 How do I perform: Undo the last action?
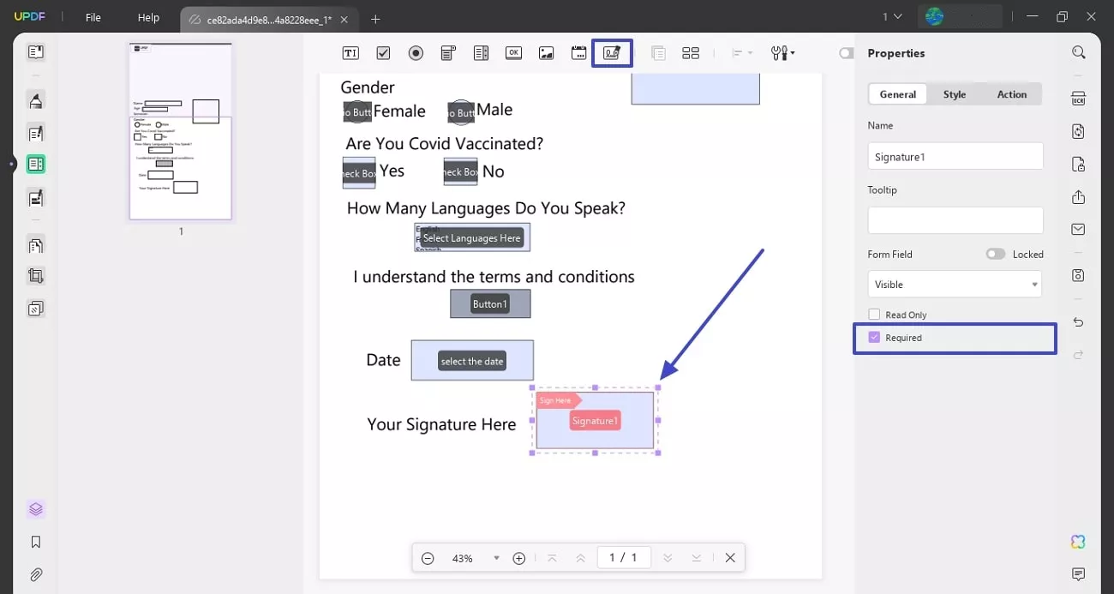pos(1078,322)
